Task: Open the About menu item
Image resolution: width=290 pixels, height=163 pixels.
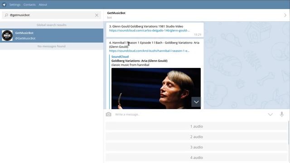Action: [x=43, y=5]
